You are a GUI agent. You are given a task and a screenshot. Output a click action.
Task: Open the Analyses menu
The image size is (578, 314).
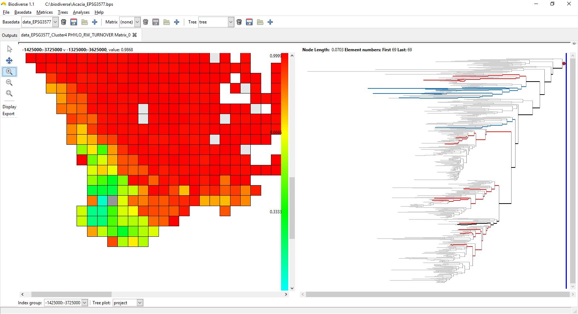[x=81, y=12]
